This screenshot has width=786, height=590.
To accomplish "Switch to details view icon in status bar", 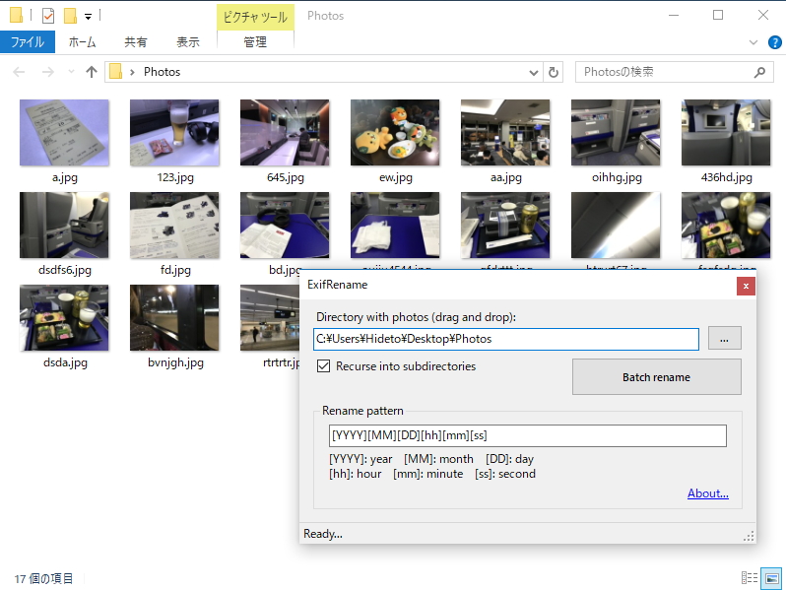I will tap(750, 578).
